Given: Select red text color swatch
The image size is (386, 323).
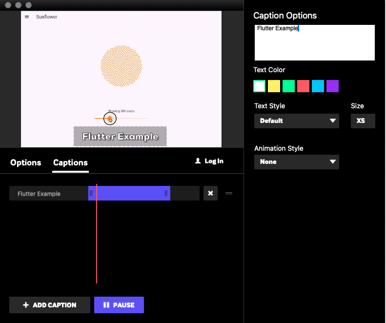Looking at the screenshot, I should click(303, 86).
